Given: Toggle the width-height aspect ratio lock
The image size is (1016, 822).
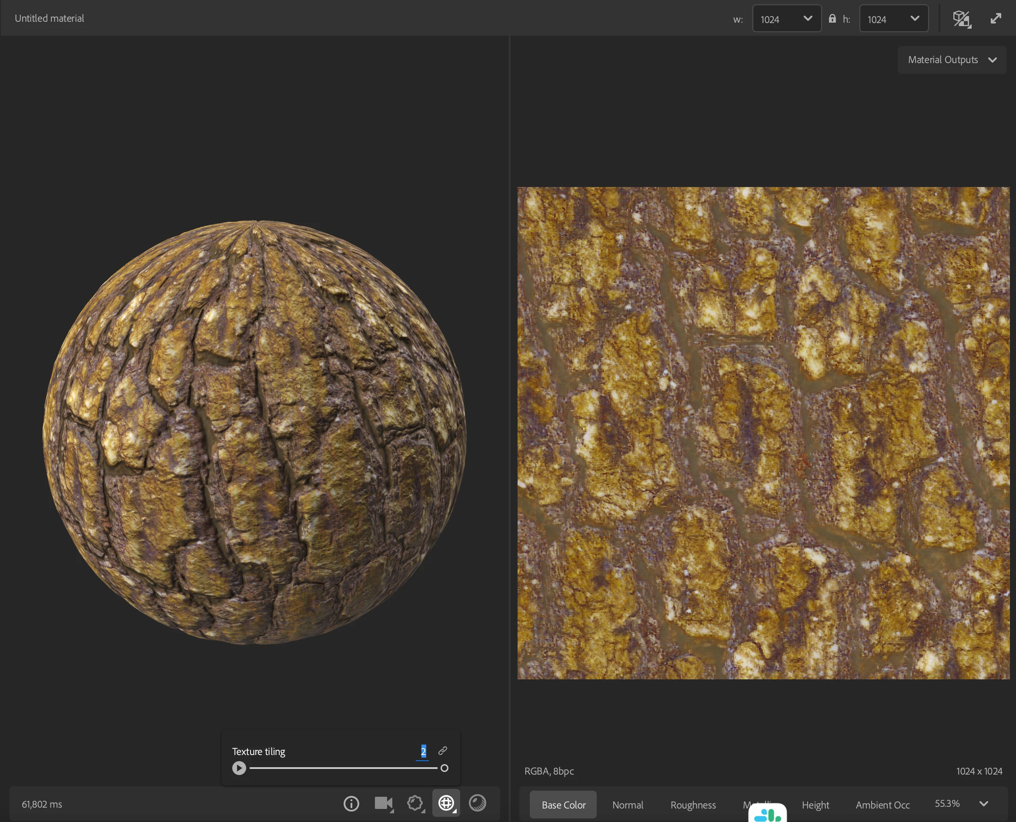Looking at the screenshot, I should (832, 18).
